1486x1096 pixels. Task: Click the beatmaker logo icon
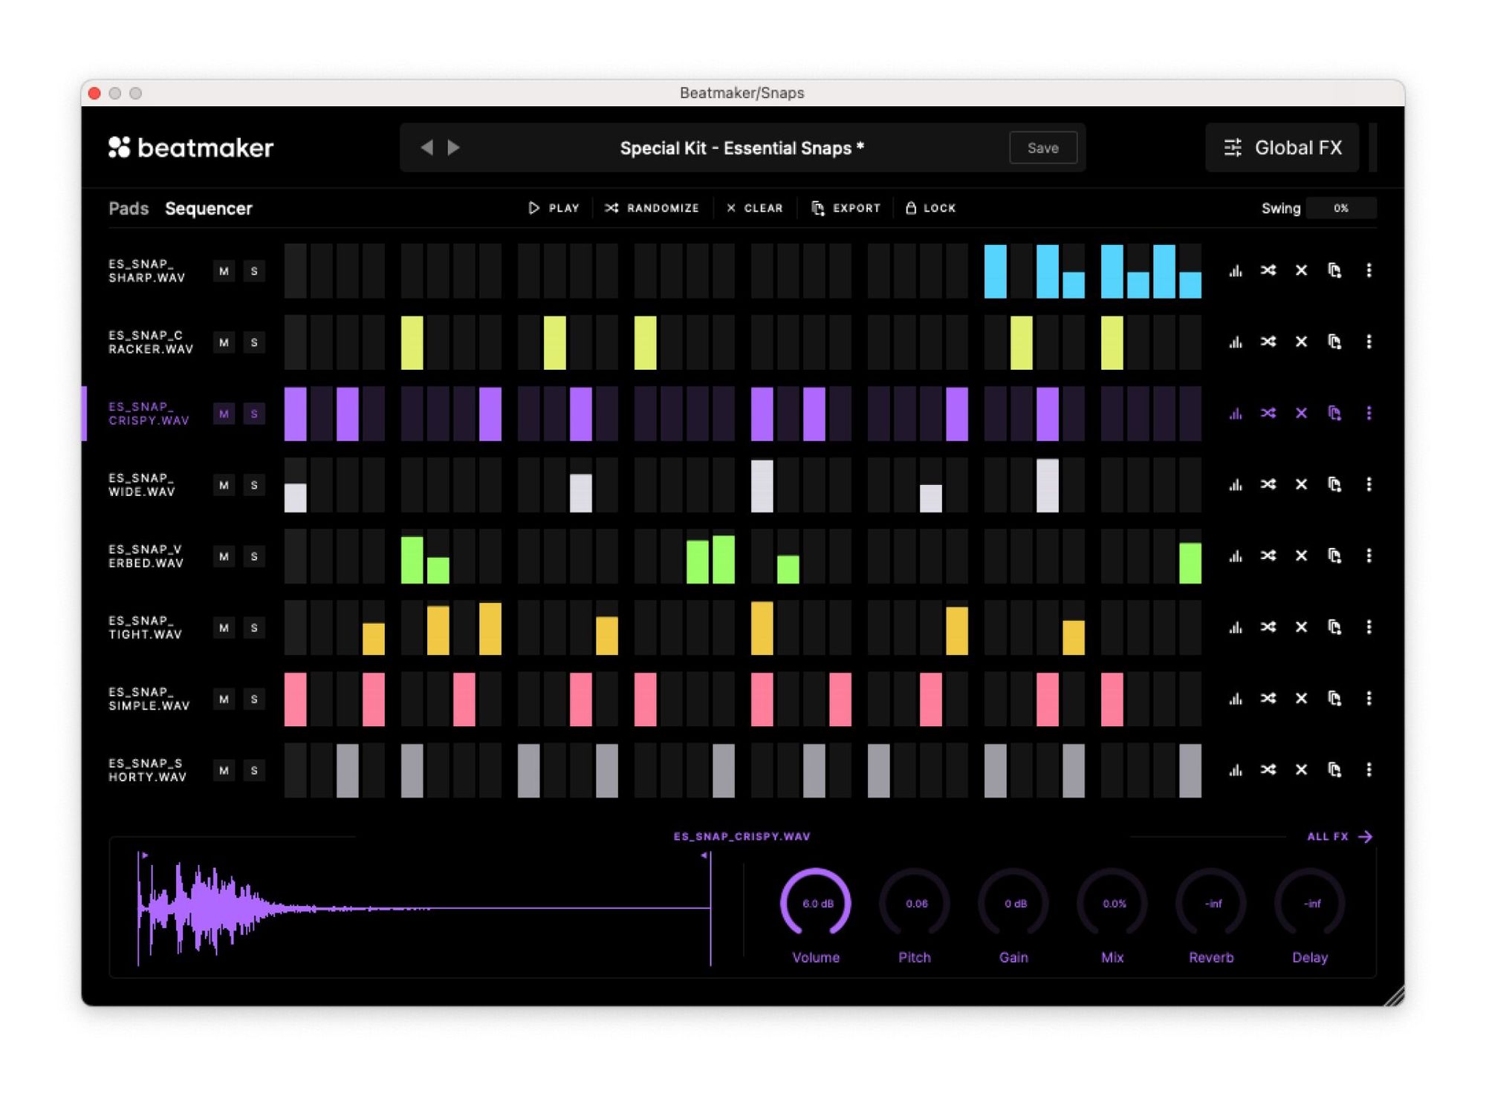click(119, 148)
